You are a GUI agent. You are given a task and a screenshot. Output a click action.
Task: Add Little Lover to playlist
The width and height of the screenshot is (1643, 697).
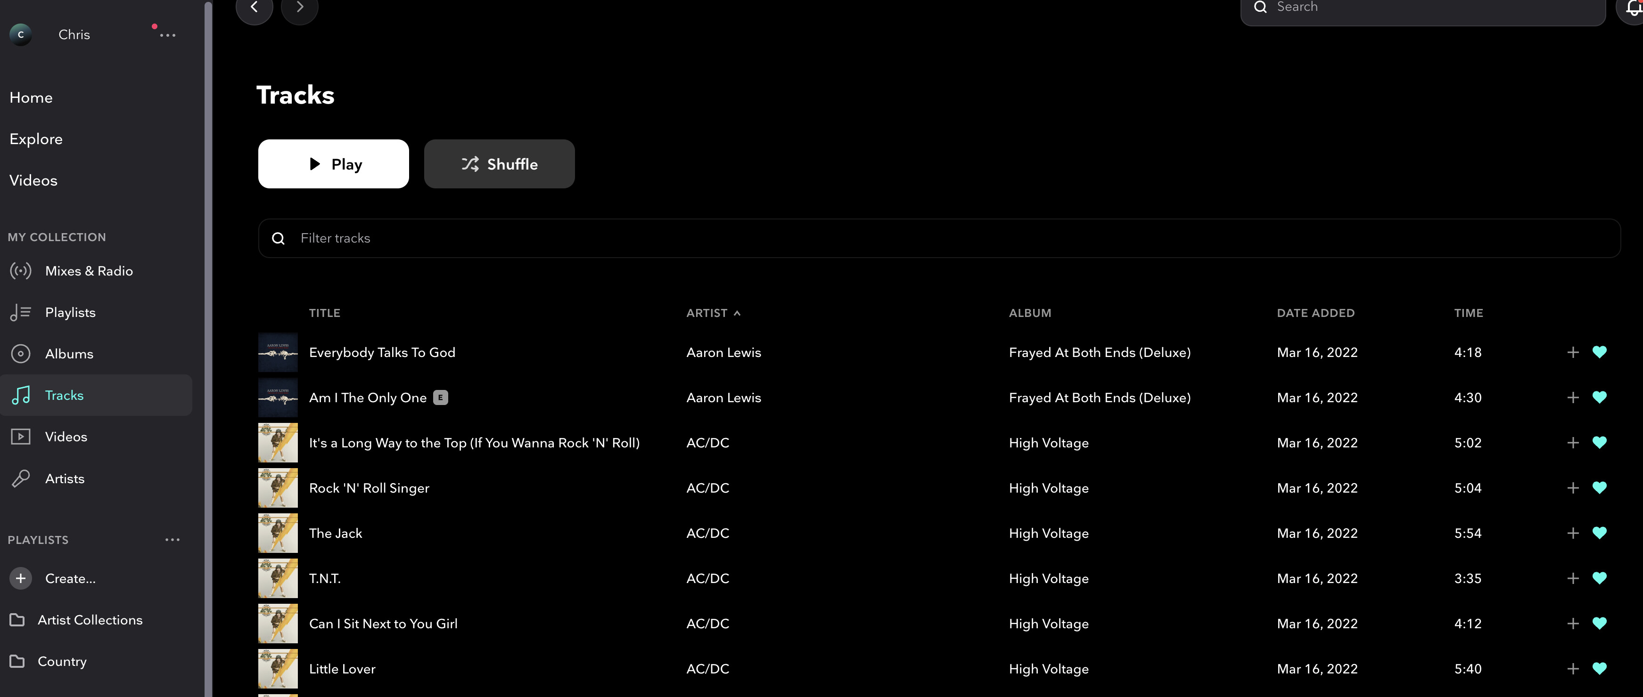point(1573,669)
